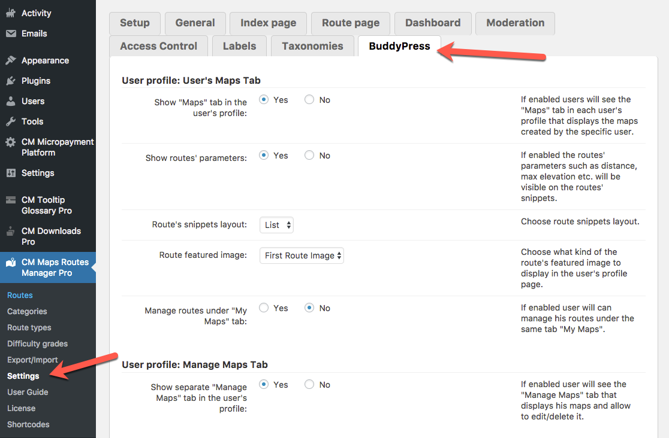The image size is (669, 438).
Task: Switch to the General tab
Action: 195,23
